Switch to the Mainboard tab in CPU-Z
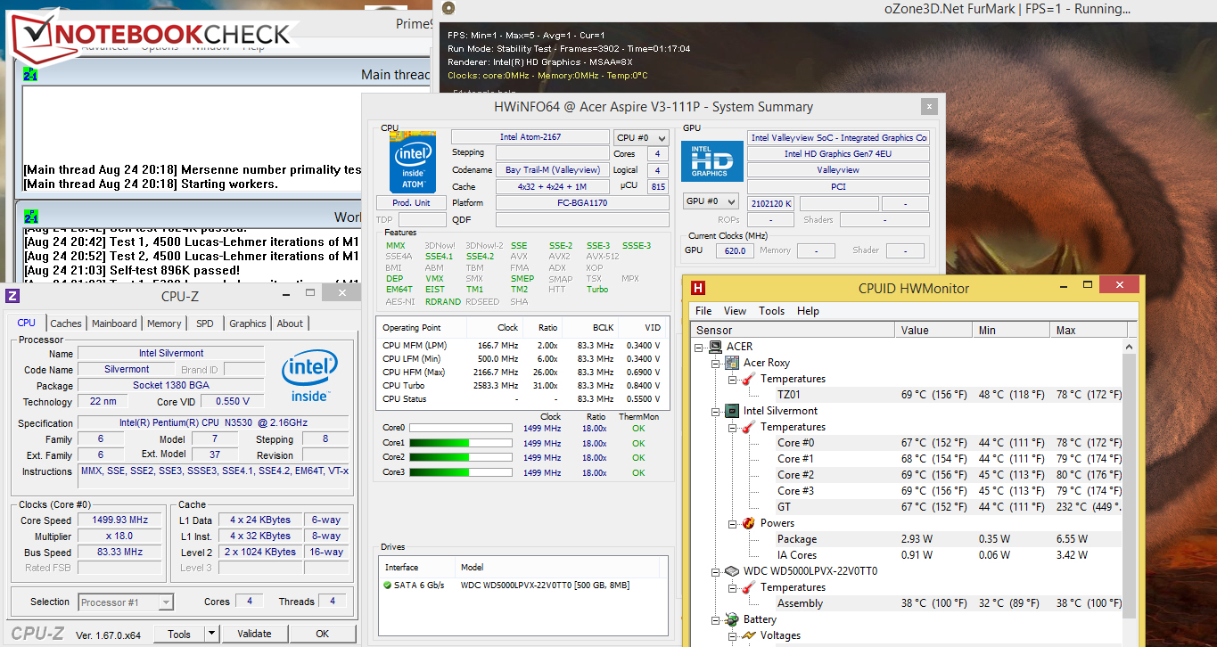Viewport: 1217px width, 647px height. point(114,323)
